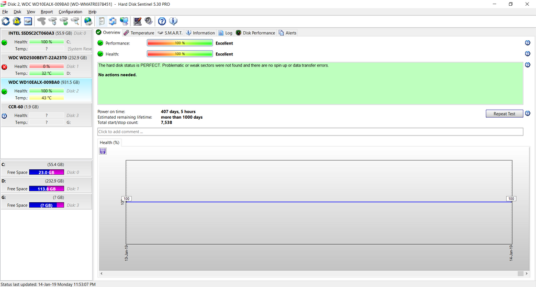536x287 pixels.
Task: Click the Health 100 % gradient bar in Overview
Action: (x=180, y=54)
